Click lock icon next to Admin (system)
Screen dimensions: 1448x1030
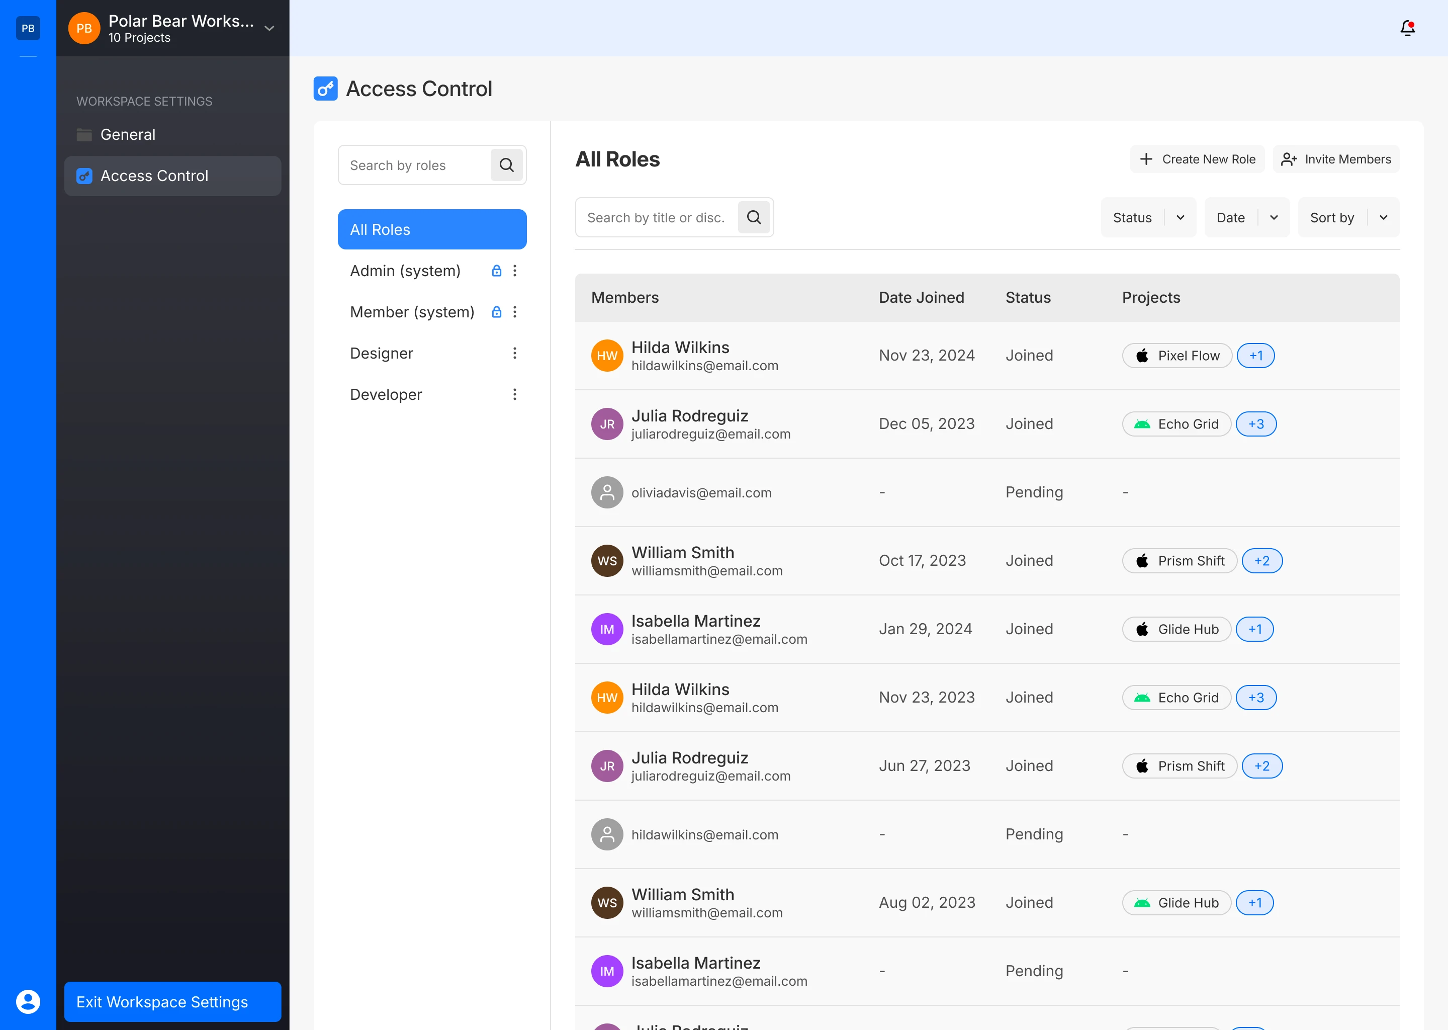(x=496, y=271)
